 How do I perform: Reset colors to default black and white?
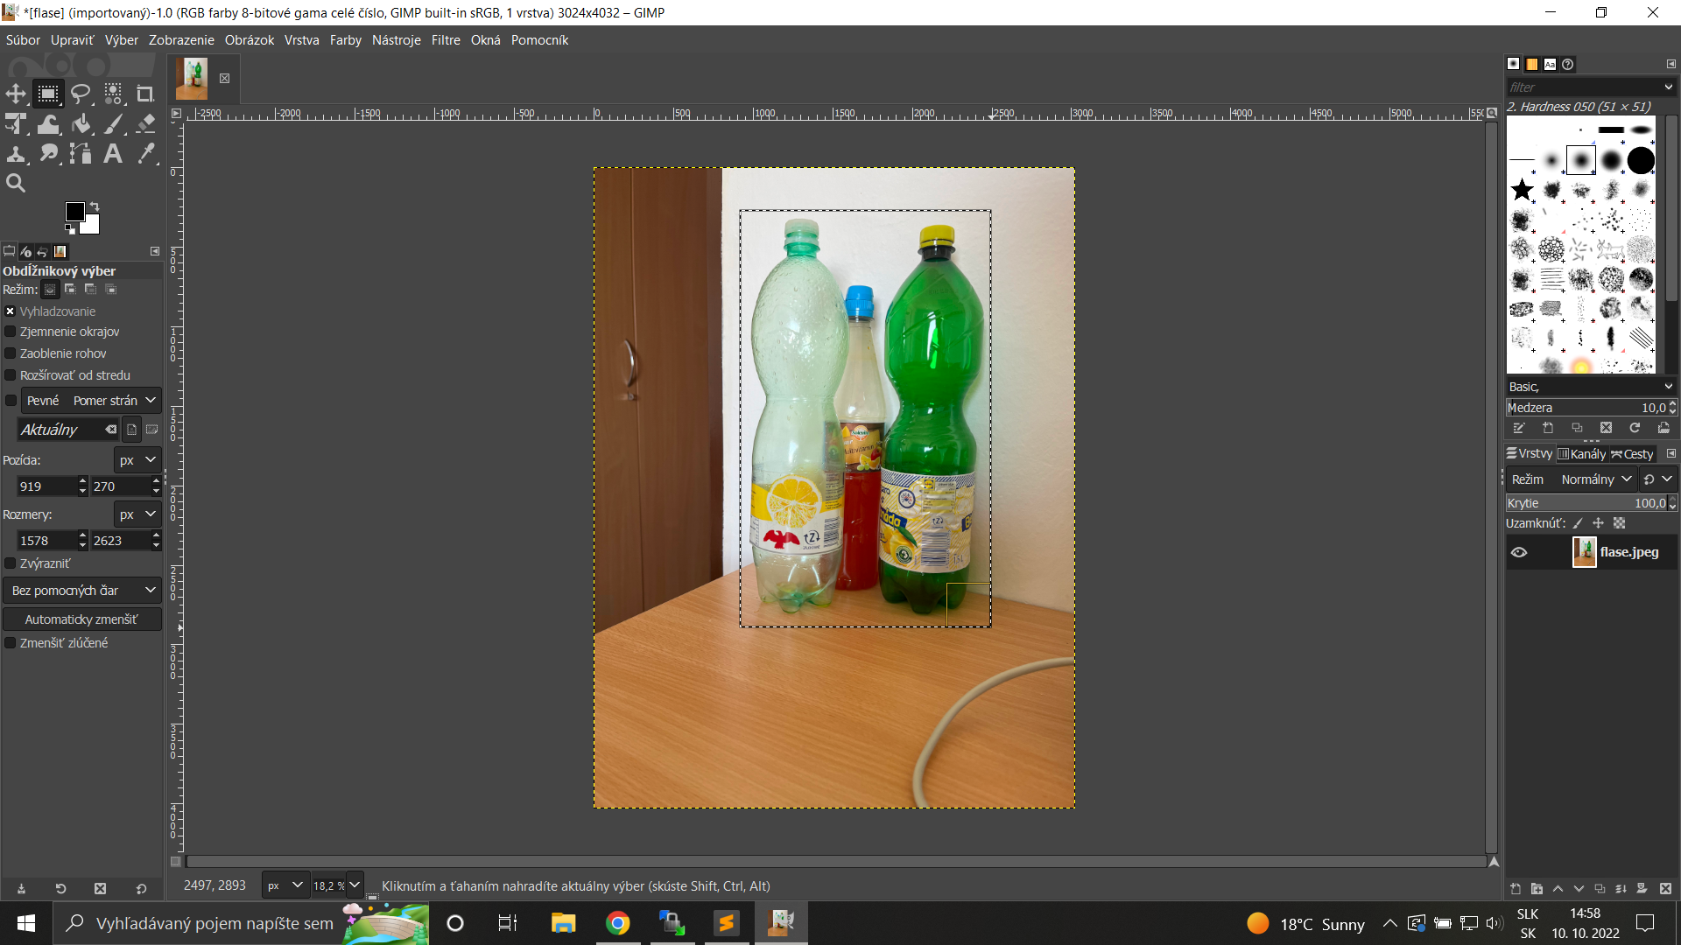(x=70, y=229)
